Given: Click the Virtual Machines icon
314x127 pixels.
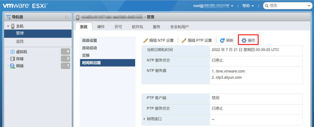Looking at the screenshot, I should [x=13, y=52].
